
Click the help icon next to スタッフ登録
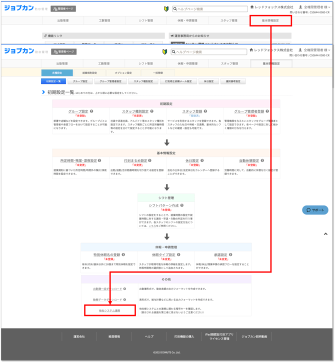[x=205, y=111]
